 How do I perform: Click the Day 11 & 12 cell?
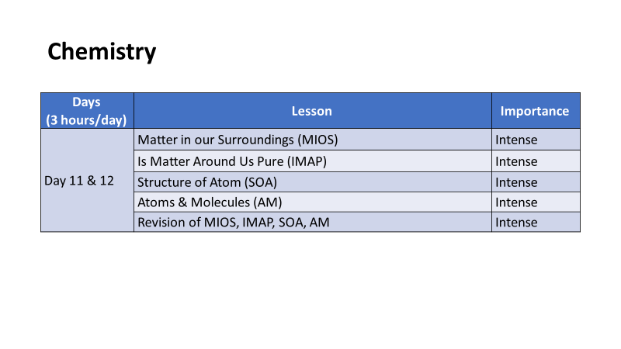point(87,180)
